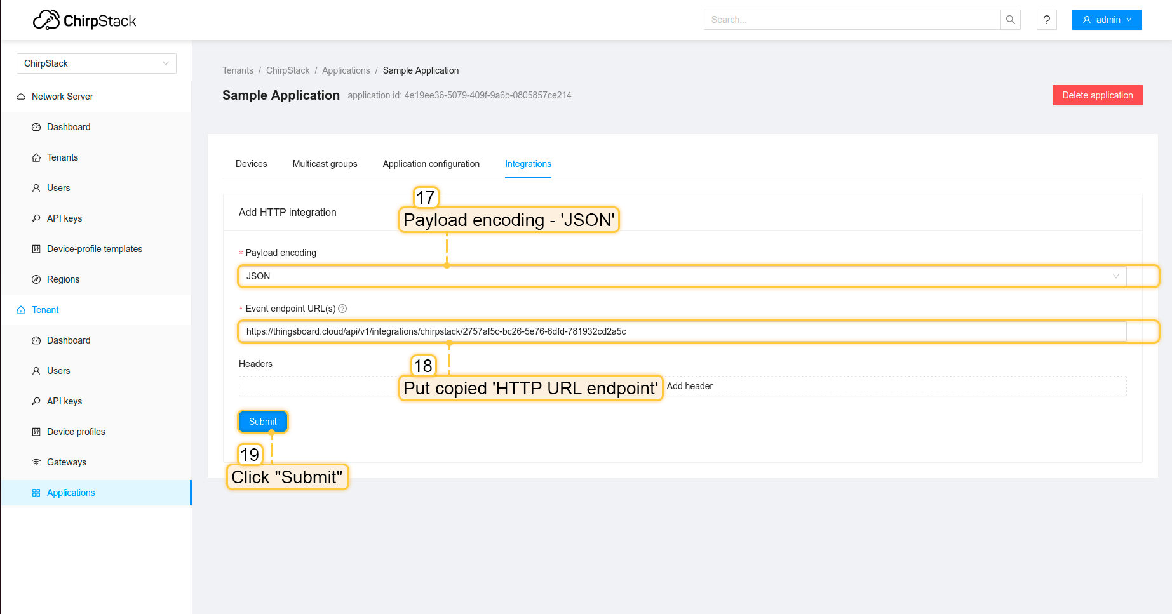Click the Event endpoint help icon
The image size is (1172, 614).
pos(342,309)
